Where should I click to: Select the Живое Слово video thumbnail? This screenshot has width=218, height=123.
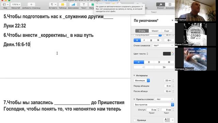[x=195, y=35]
